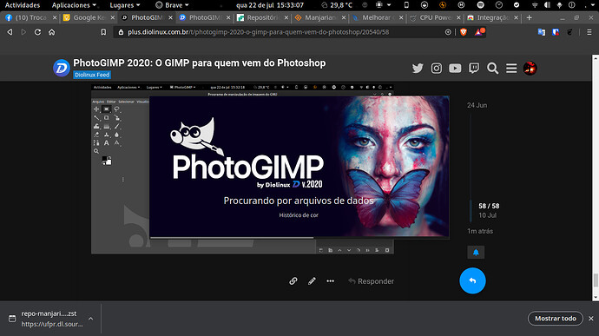Open the Lugares menu
This screenshot has width=599, height=336.
click(x=124, y=5)
